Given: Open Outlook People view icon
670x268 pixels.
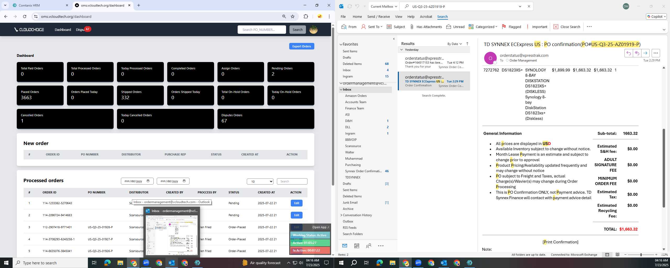Looking at the screenshot, I should pyautogui.click(x=368, y=245).
